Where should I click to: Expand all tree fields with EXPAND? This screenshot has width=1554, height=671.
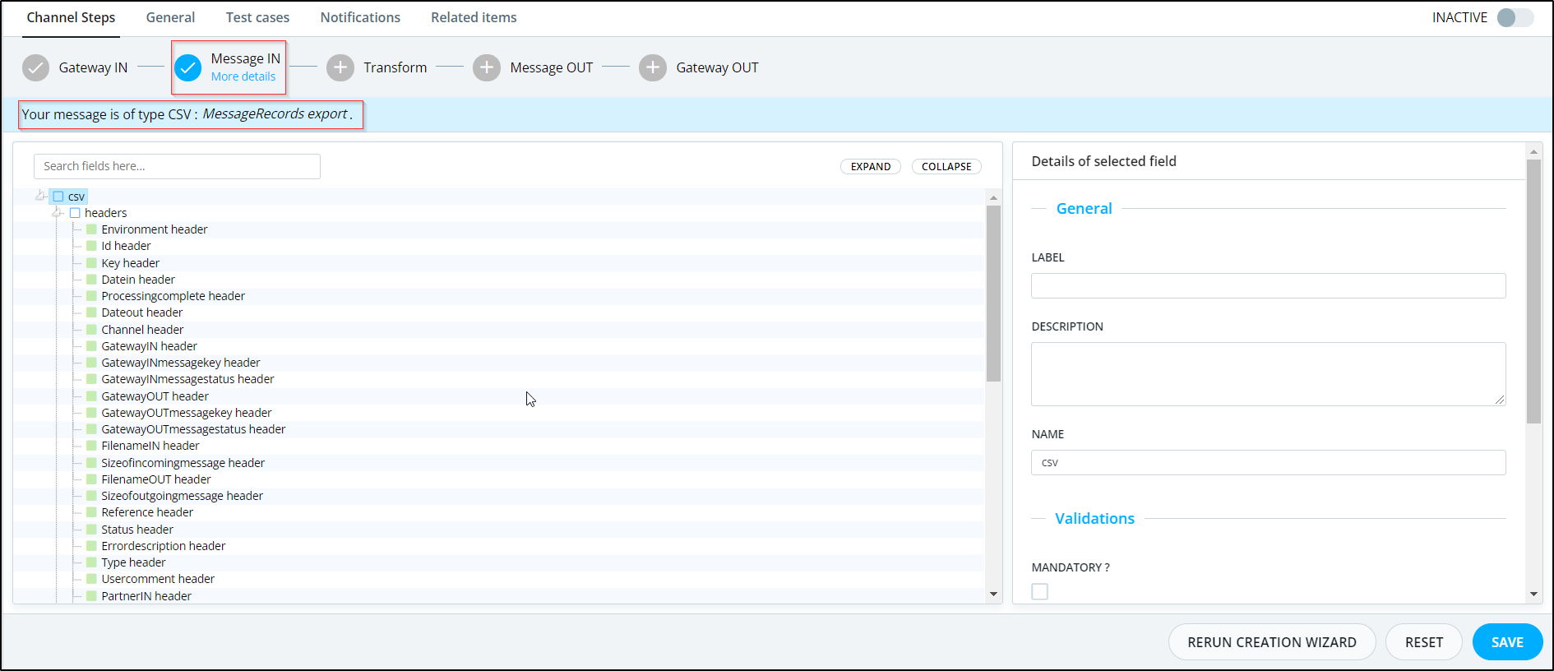pyautogui.click(x=871, y=166)
